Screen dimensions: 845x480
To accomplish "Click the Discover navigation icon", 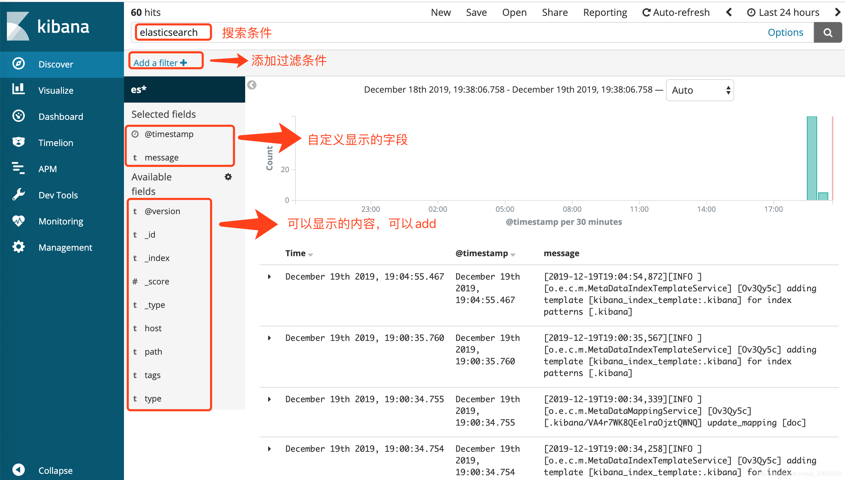I will (18, 64).
